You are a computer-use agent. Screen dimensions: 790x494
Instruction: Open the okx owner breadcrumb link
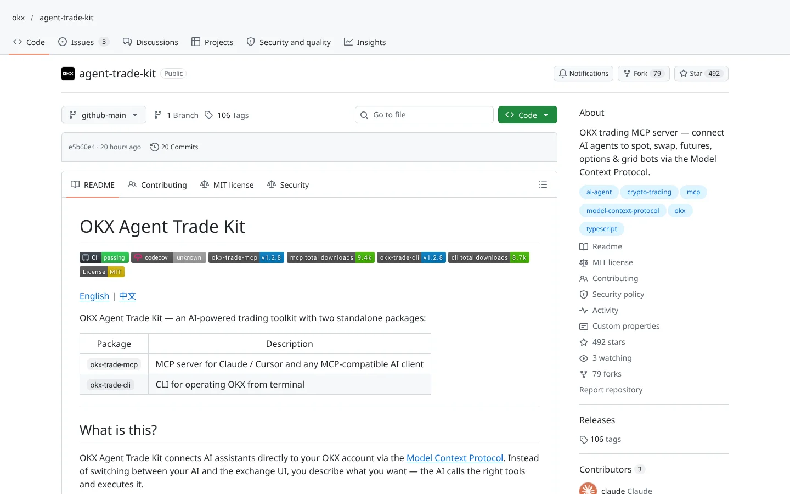19,18
